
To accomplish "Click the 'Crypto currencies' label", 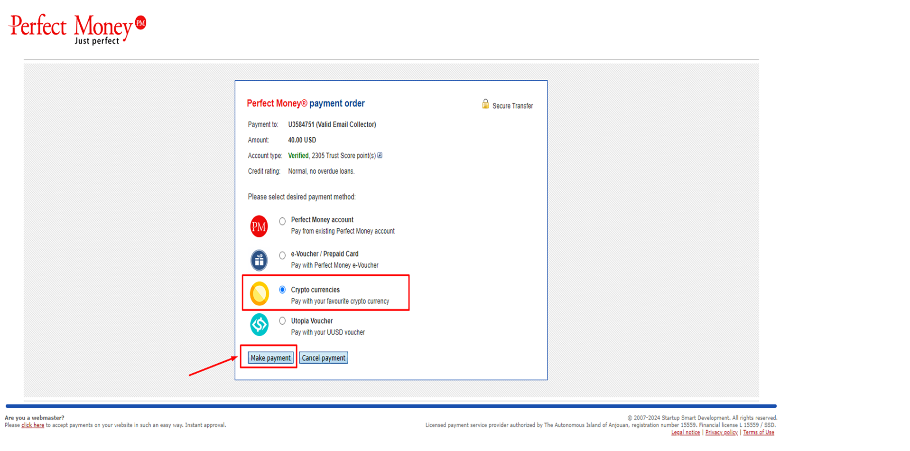I will click(x=315, y=290).
